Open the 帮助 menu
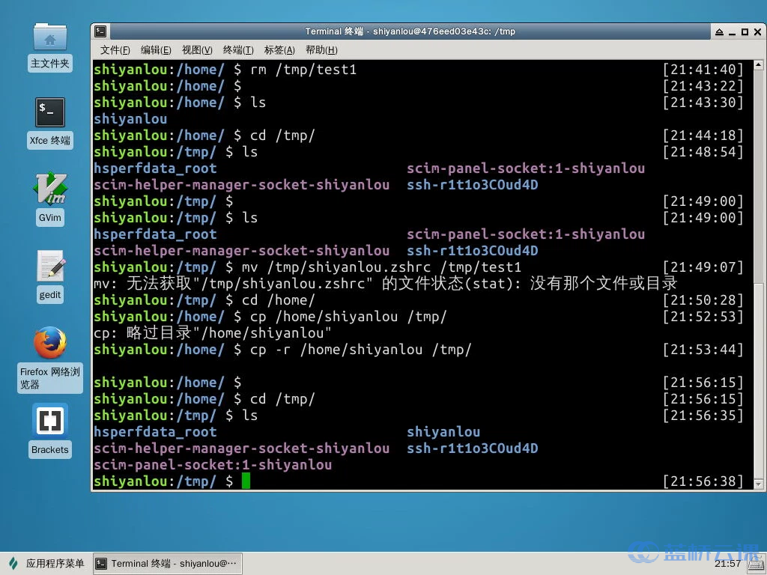 click(x=320, y=50)
